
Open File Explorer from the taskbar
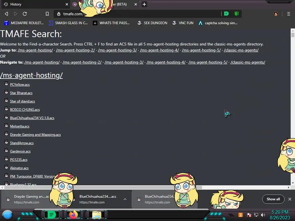point(97,215)
